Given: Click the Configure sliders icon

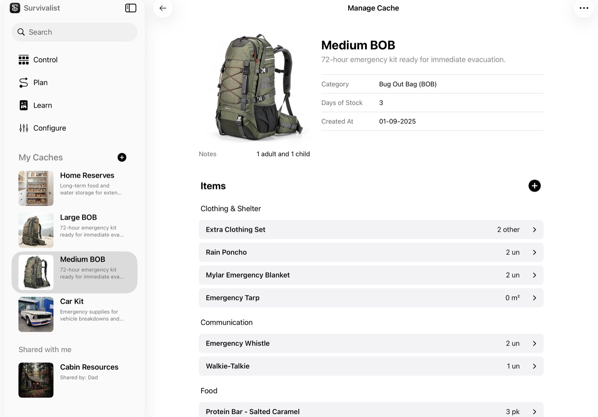Looking at the screenshot, I should pos(24,128).
